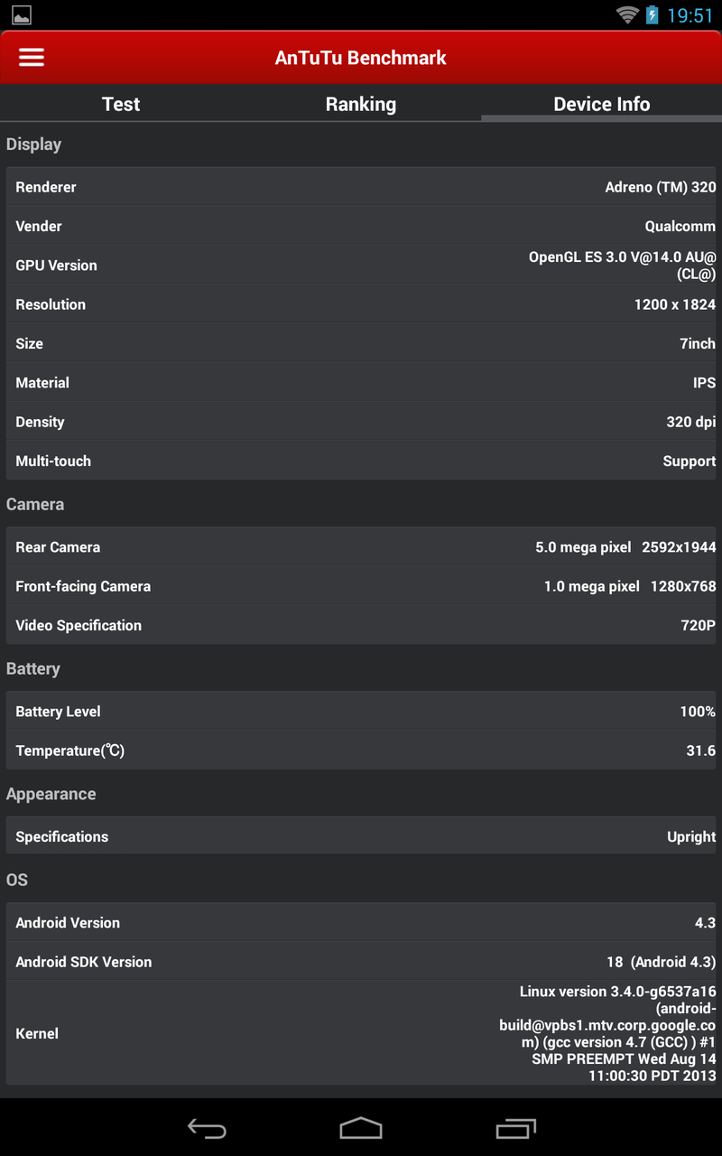Image resolution: width=722 pixels, height=1156 pixels.
Task: Tap the Resolution 1200 x 1824 row
Action: click(x=361, y=304)
